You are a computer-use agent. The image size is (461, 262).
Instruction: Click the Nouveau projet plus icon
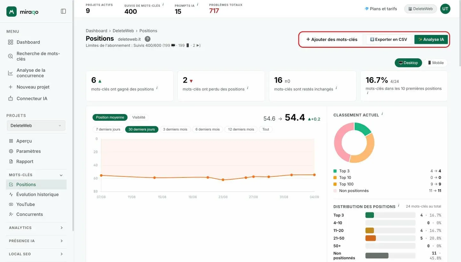click(x=11, y=87)
